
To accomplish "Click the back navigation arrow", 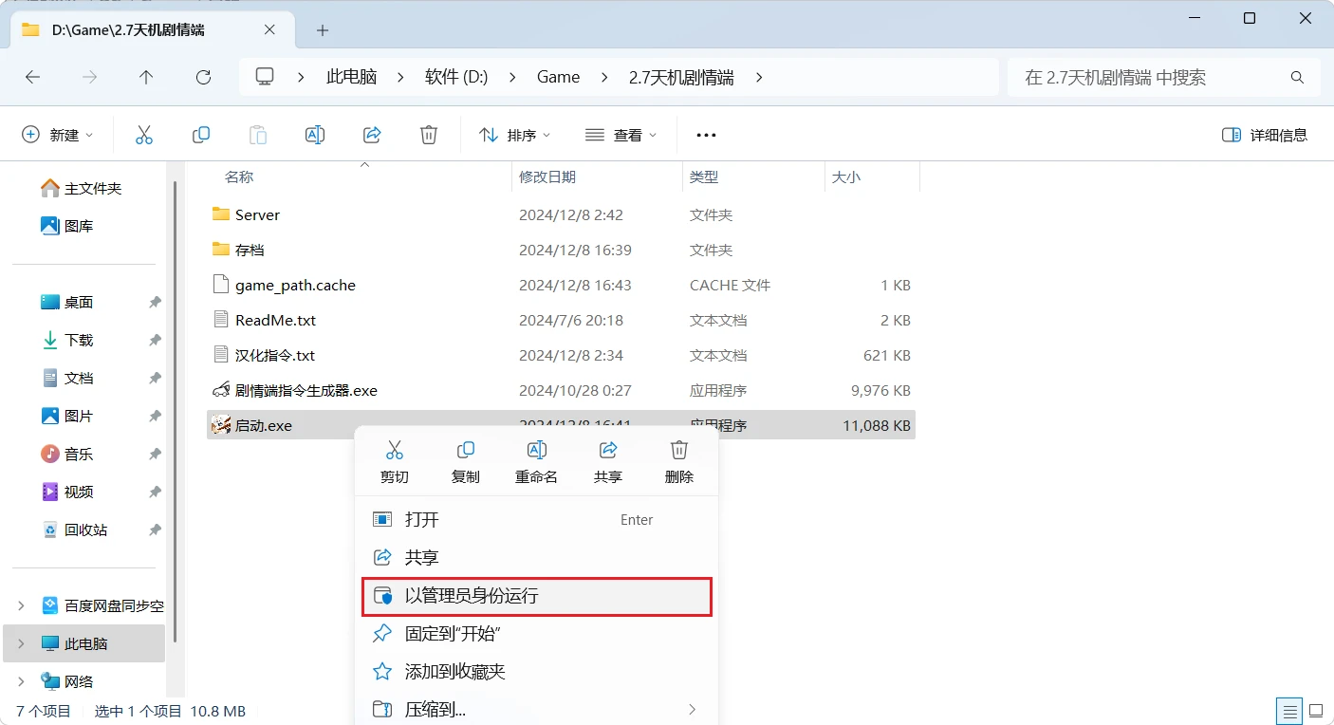I will (x=32, y=77).
